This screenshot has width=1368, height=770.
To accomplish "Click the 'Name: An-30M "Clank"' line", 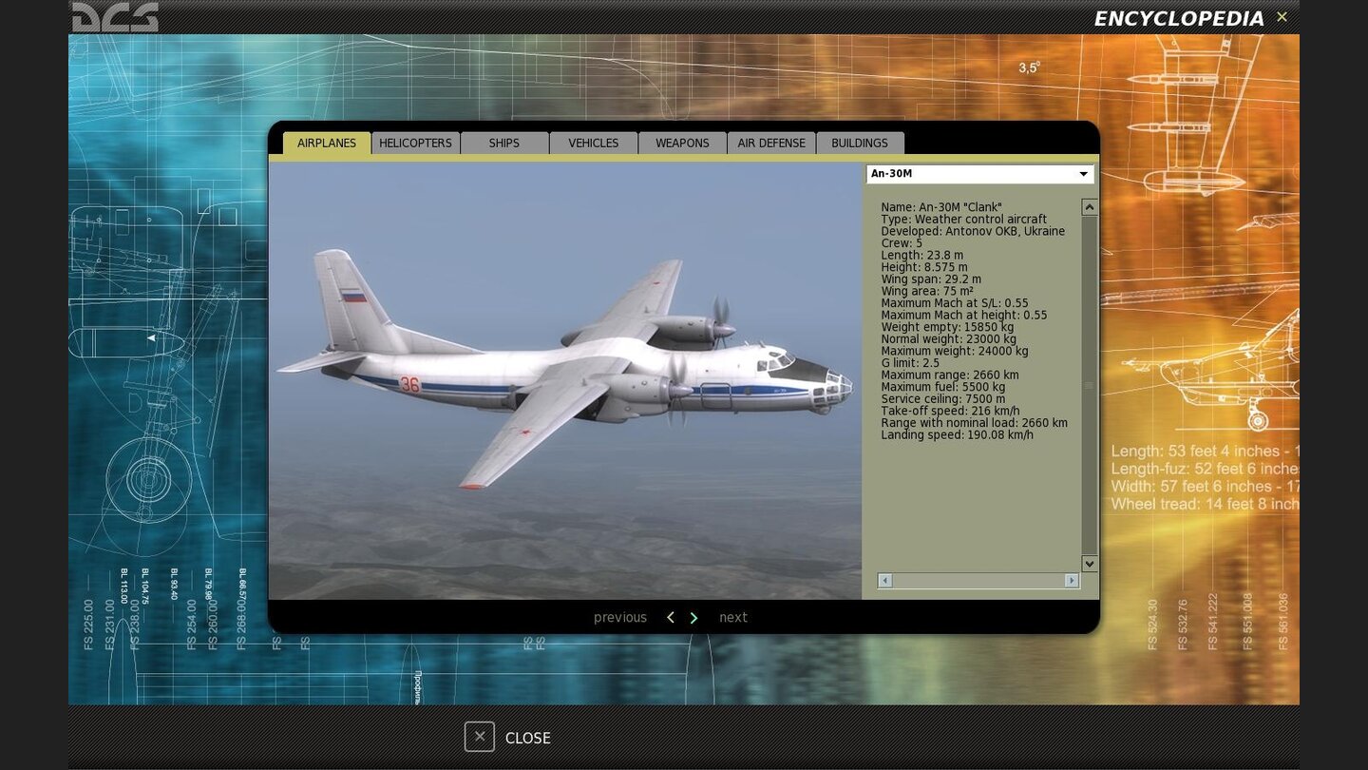I will 941,207.
